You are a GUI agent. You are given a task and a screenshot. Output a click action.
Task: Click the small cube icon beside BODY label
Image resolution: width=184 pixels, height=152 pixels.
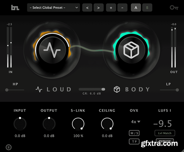coord(117,89)
